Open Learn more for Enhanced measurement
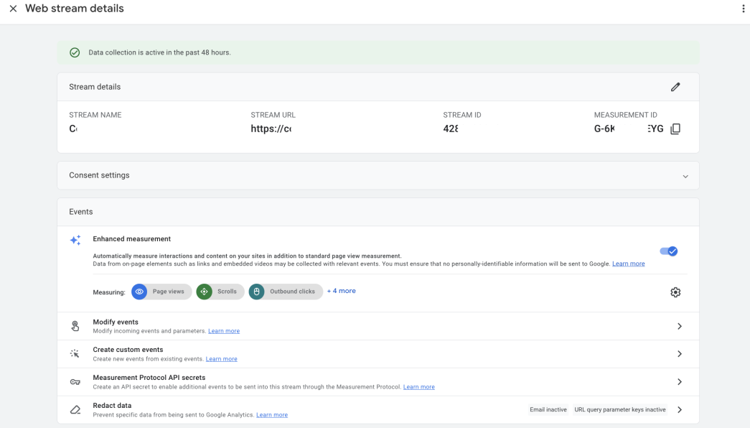Image resolution: width=750 pixels, height=428 pixels. click(629, 264)
